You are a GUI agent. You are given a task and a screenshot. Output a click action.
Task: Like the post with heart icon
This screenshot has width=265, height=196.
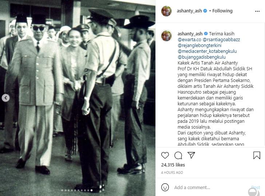coord(165,155)
